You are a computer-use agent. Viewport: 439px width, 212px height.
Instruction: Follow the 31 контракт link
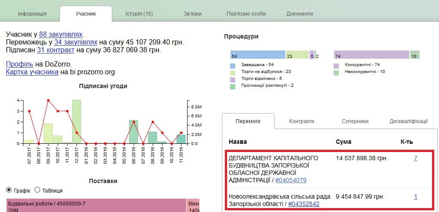point(56,50)
